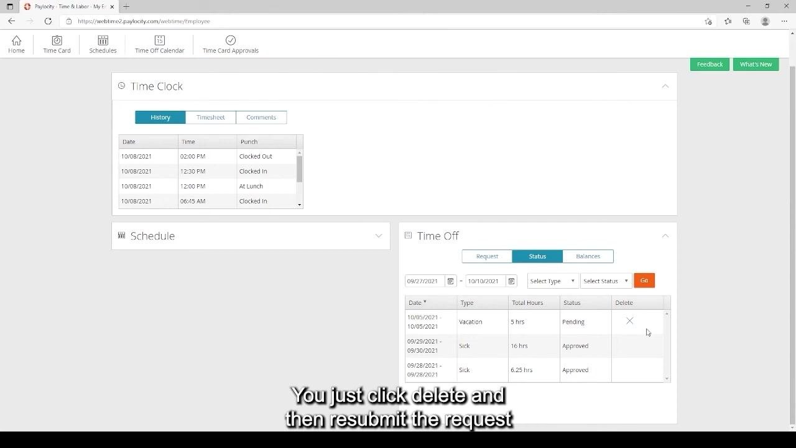Select the 02:00 PM Clocked Out row
The height and width of the screenshot is (448, 796).
coord(208,156)
